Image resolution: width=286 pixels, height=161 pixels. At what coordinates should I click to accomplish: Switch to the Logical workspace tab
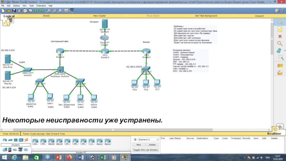coord(9,16)
